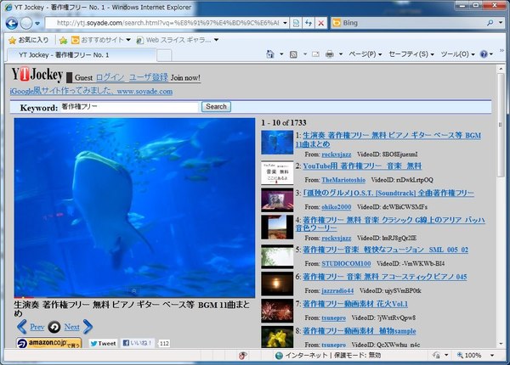Click the Help question mark icon
This screenshot has height=365, width=510.
pyautogui.click(x=483, y=54)
